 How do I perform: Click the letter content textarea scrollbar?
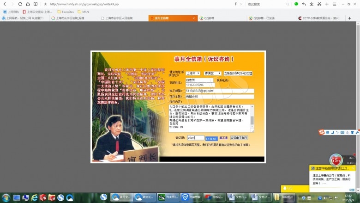252,117
